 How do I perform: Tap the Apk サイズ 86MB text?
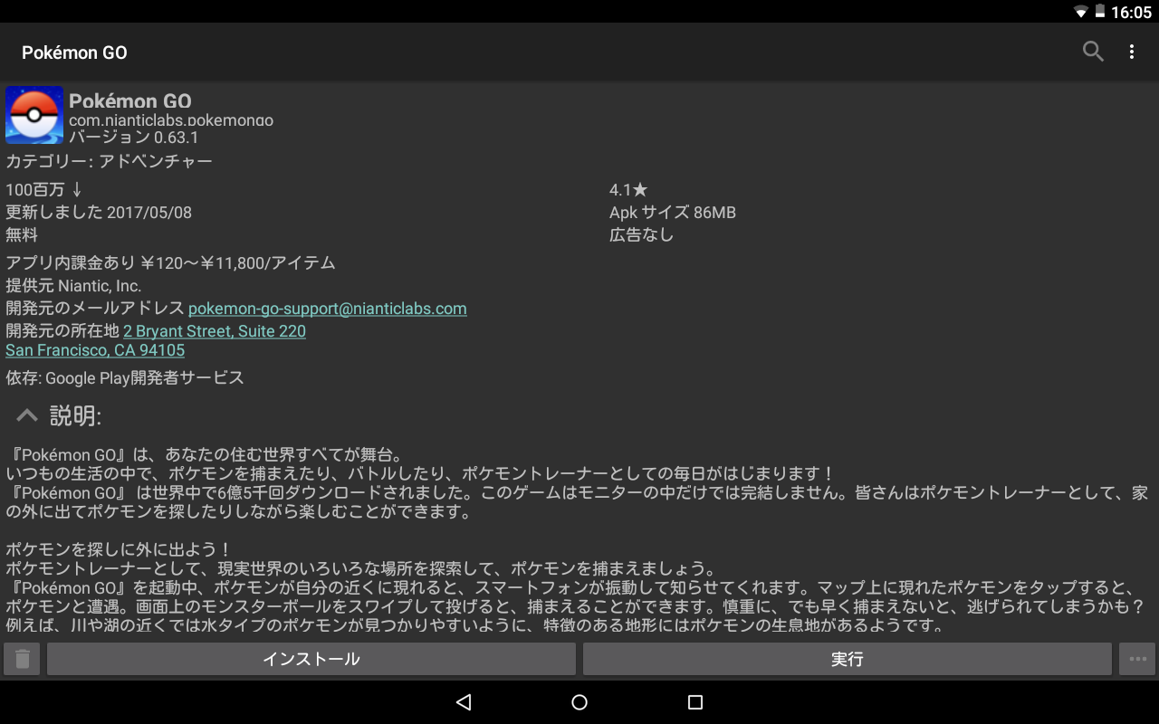[x=673, y=213]
